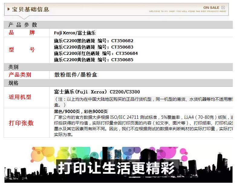
Task: Select the C2200/C3300 compatible model text
Action: coord(97,92)
